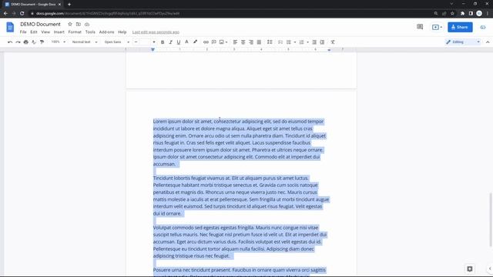Open the Open Sans font dropdown
This screenshot has height=277, width=493.
tap(117, 42)
